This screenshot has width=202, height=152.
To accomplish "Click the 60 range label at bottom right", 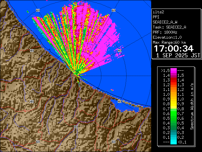I will 113,142.
